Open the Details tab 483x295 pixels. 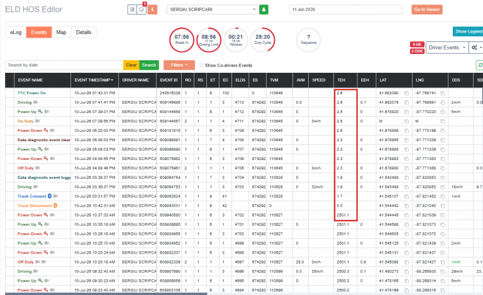click(x=84, y=32)
